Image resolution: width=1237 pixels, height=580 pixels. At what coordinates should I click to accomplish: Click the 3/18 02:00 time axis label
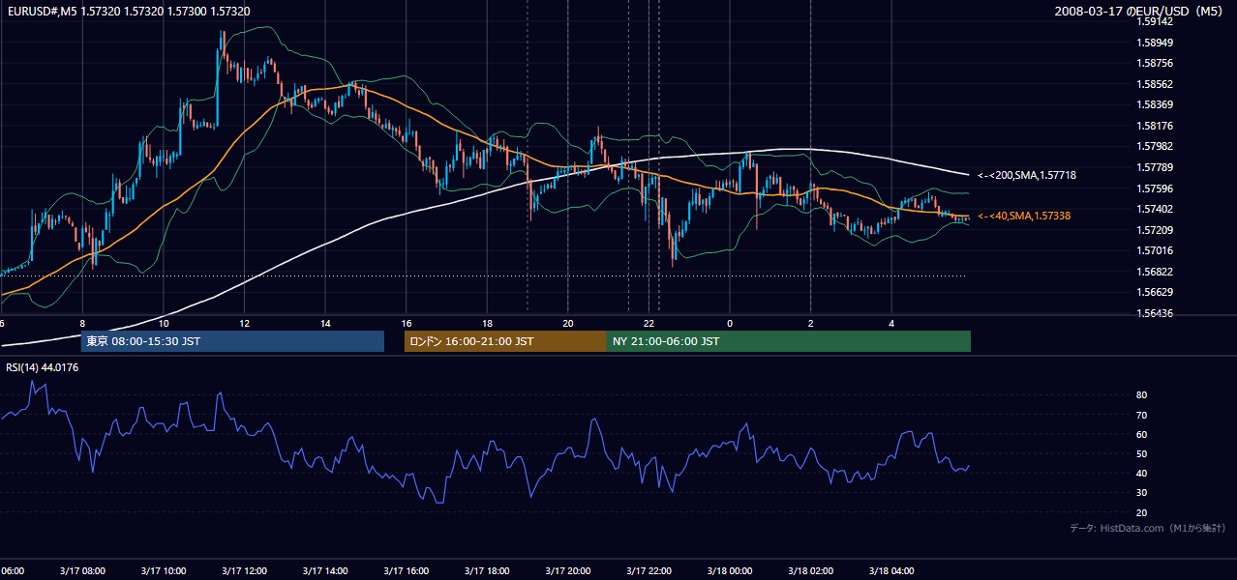810,570
